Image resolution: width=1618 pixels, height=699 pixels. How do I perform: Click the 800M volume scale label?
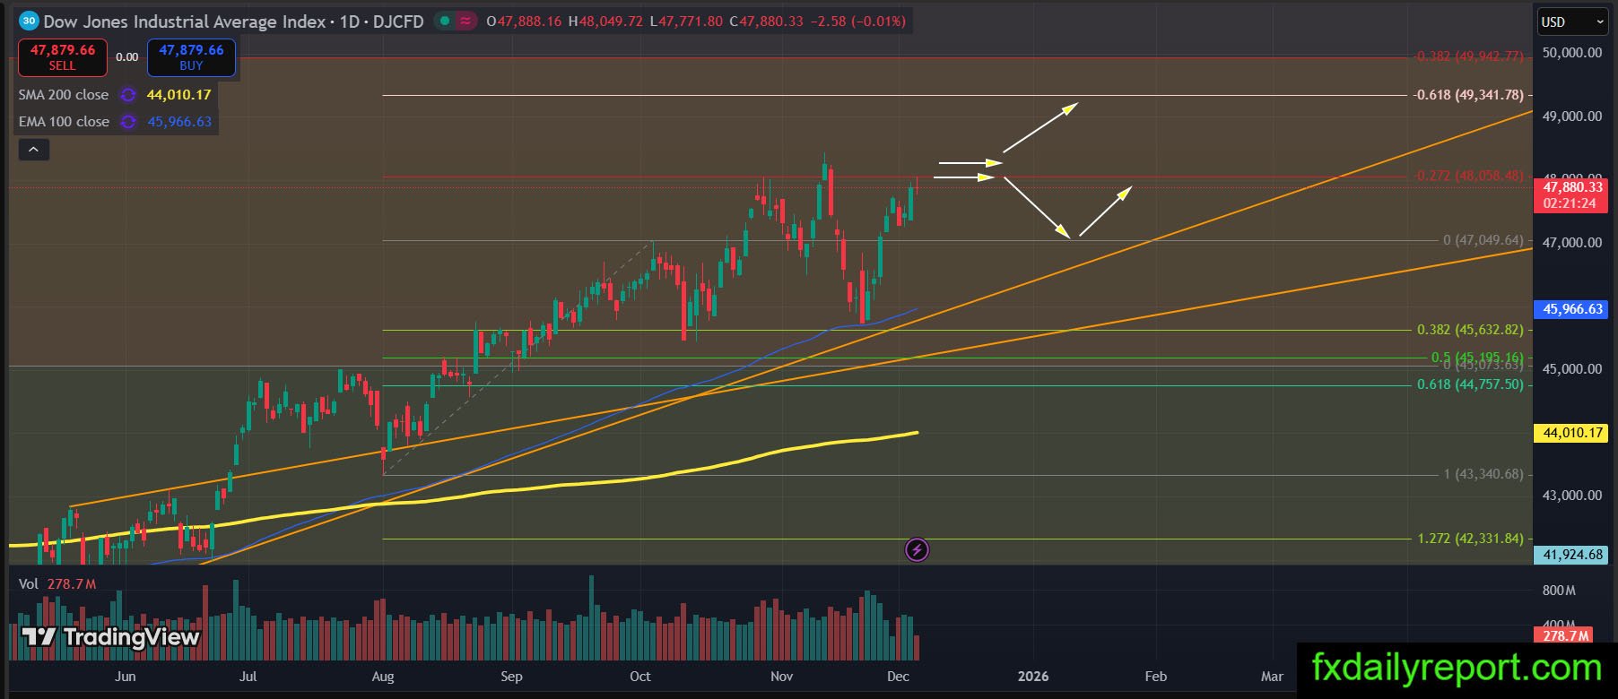tap(1559, 591)
